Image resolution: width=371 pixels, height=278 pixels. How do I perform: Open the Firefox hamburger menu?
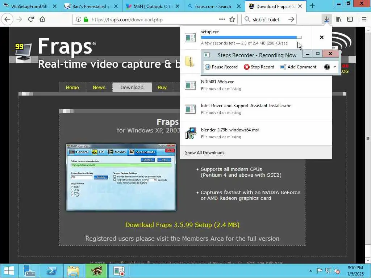(x=364, y=20)
